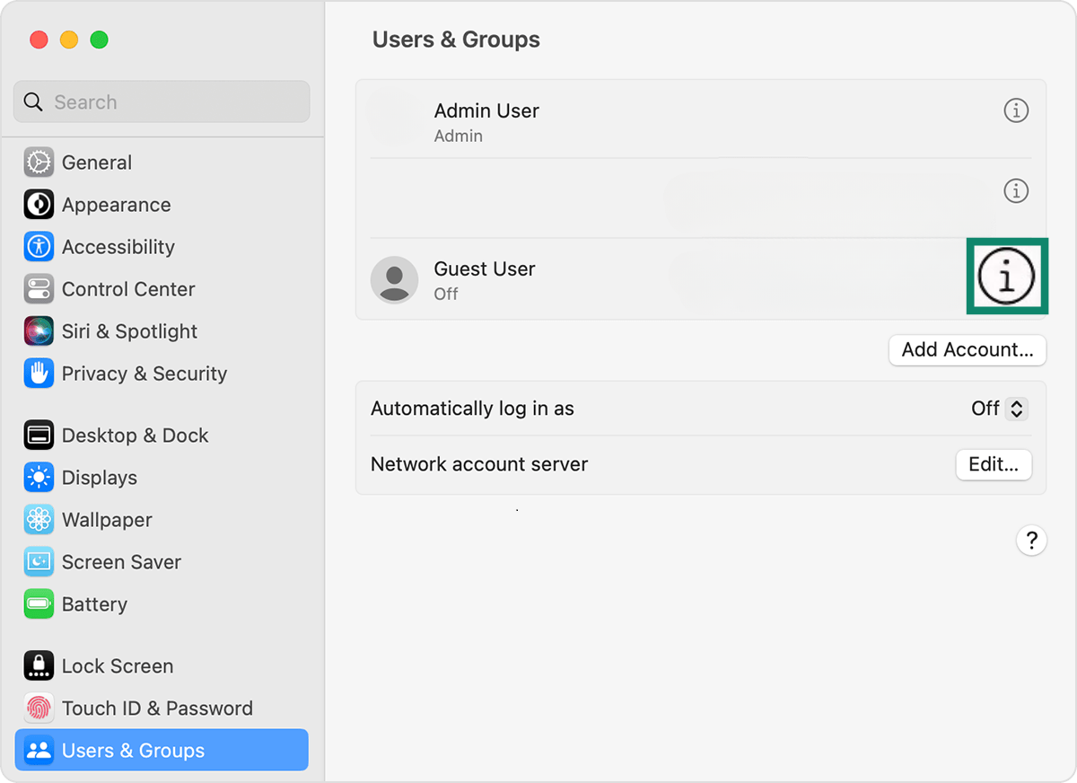Expand the search field in the sidebar
Image resolution: width=1077 pixels, height=783 pixels.
pos(162,101)
